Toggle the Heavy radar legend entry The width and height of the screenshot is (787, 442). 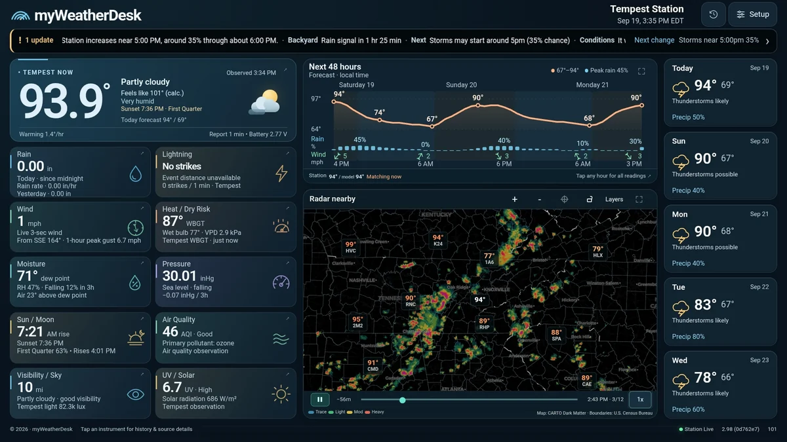[374, 413]
